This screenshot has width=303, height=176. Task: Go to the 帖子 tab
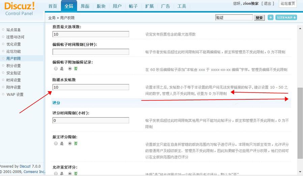(x=133, y=6)
